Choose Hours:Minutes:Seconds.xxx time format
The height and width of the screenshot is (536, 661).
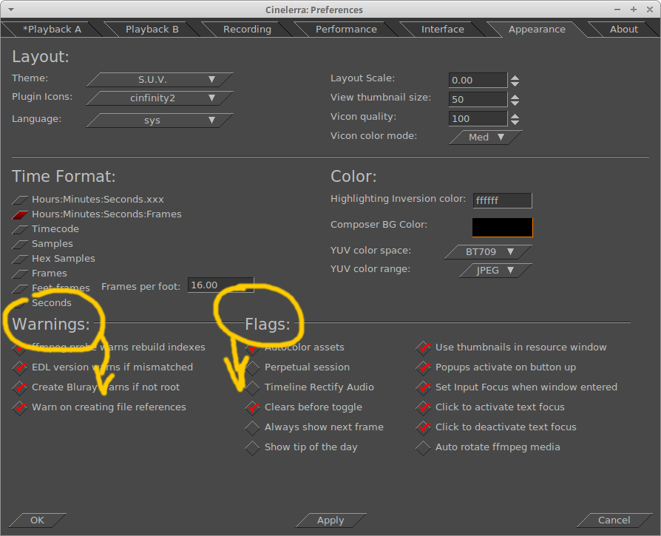(21, 200)
